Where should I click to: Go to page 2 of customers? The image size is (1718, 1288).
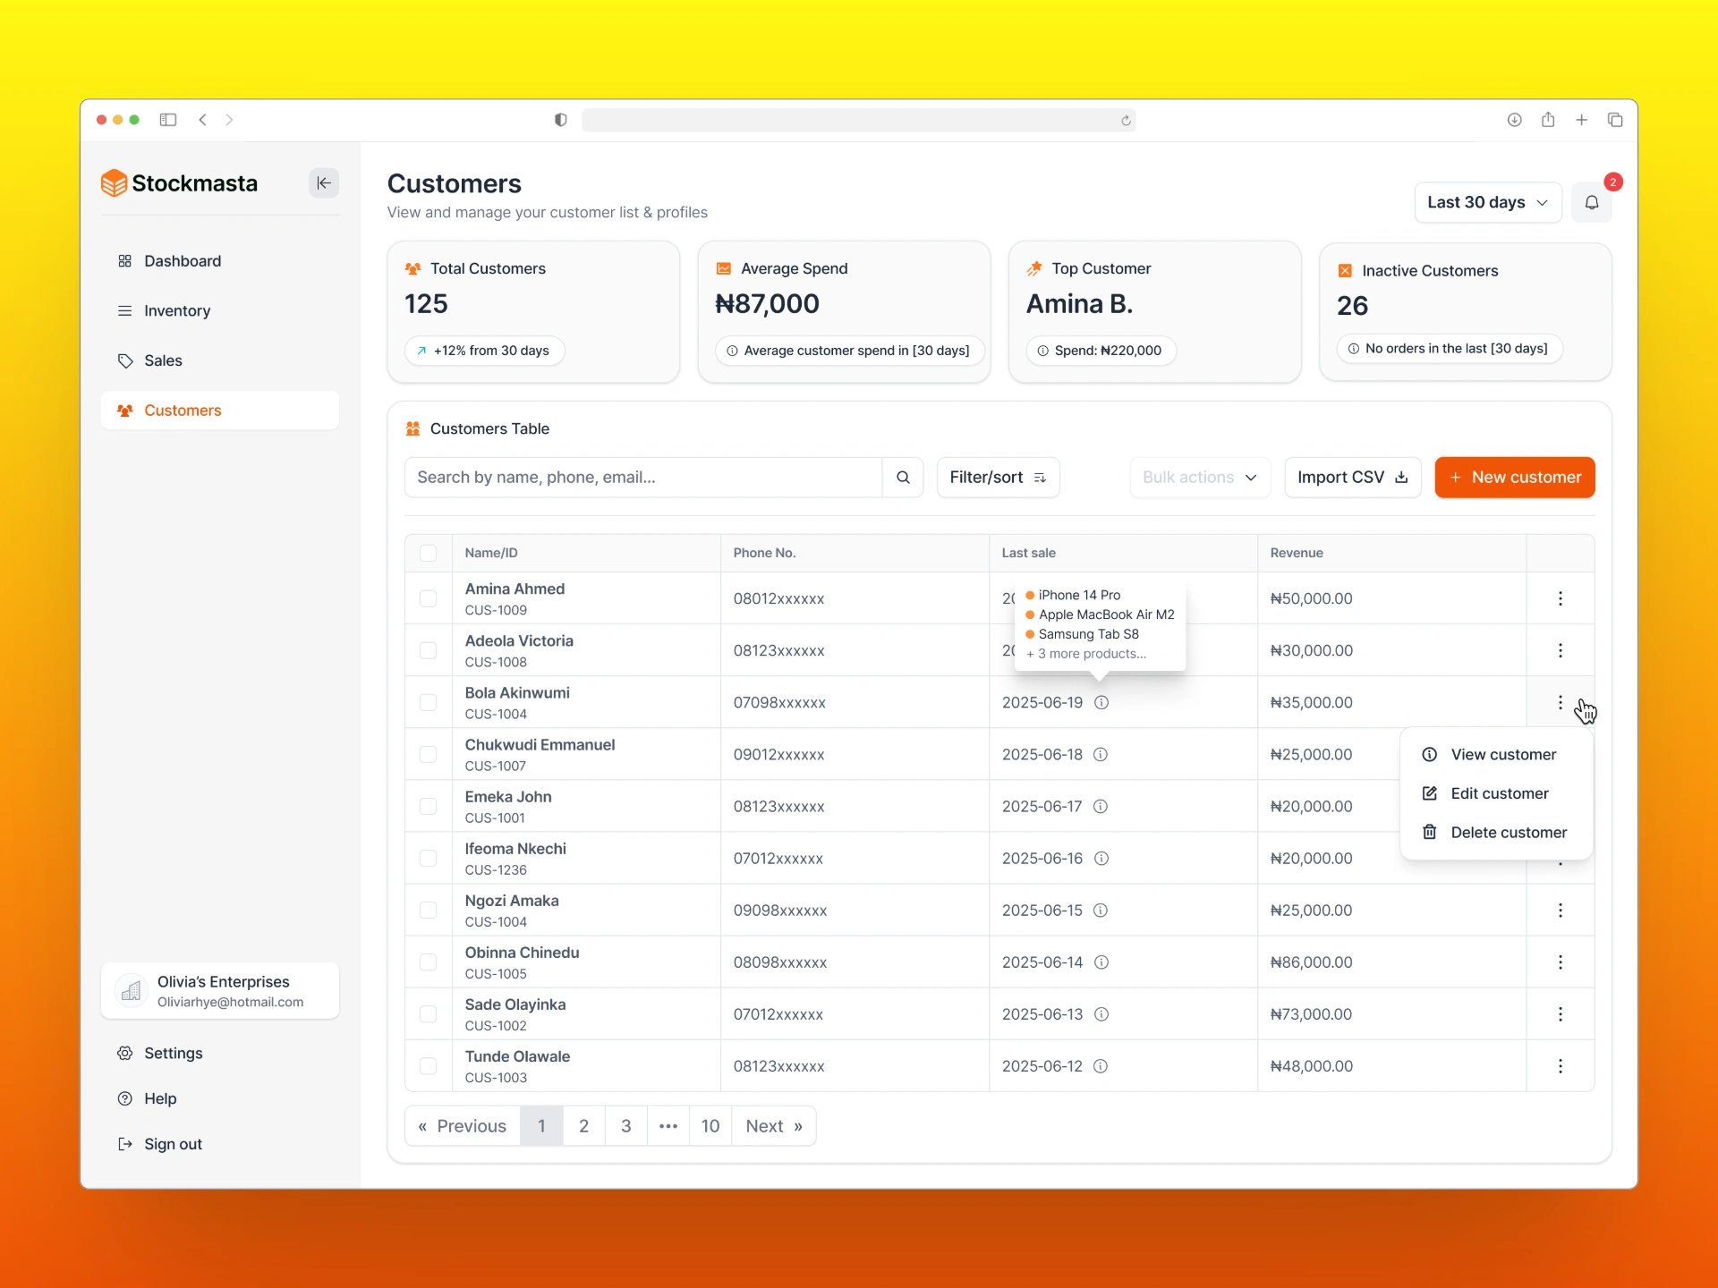coord(583,1126)
